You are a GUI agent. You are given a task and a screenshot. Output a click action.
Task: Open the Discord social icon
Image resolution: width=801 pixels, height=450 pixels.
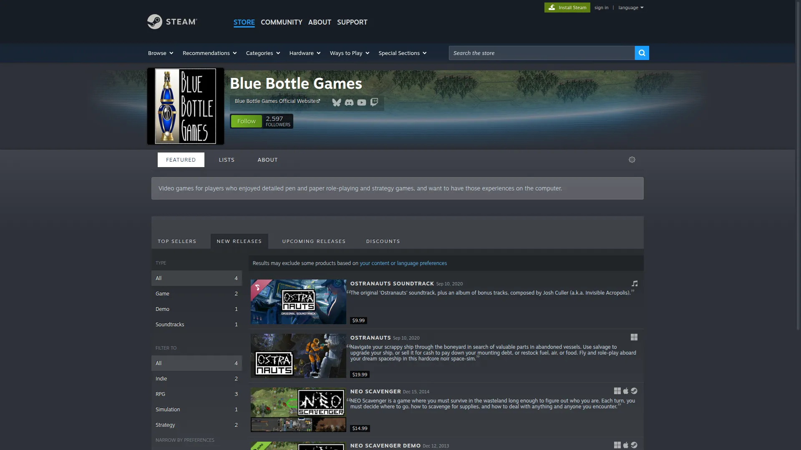tap(349, 102)
